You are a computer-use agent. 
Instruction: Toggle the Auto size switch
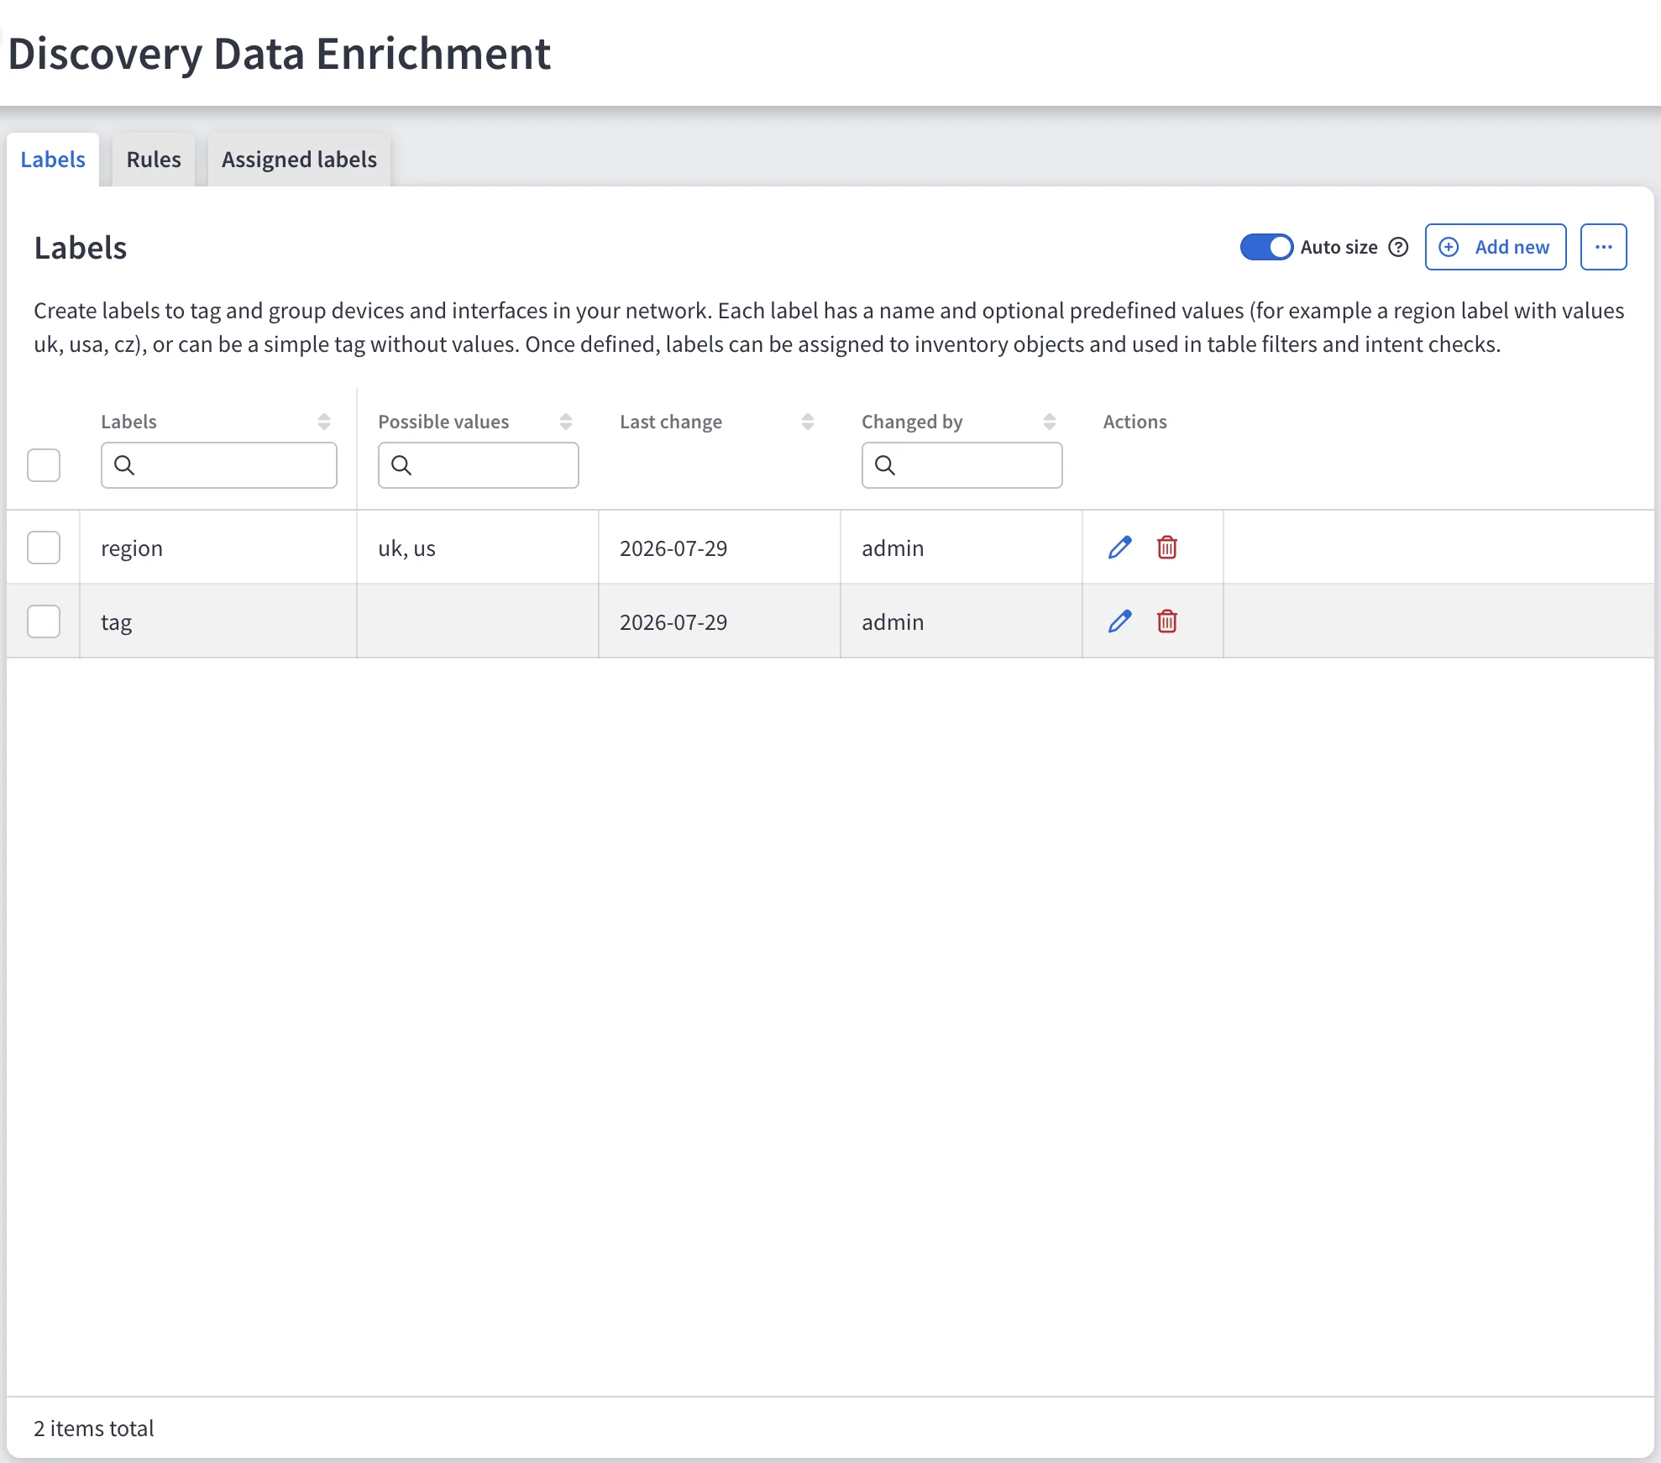click(1266, 247)
